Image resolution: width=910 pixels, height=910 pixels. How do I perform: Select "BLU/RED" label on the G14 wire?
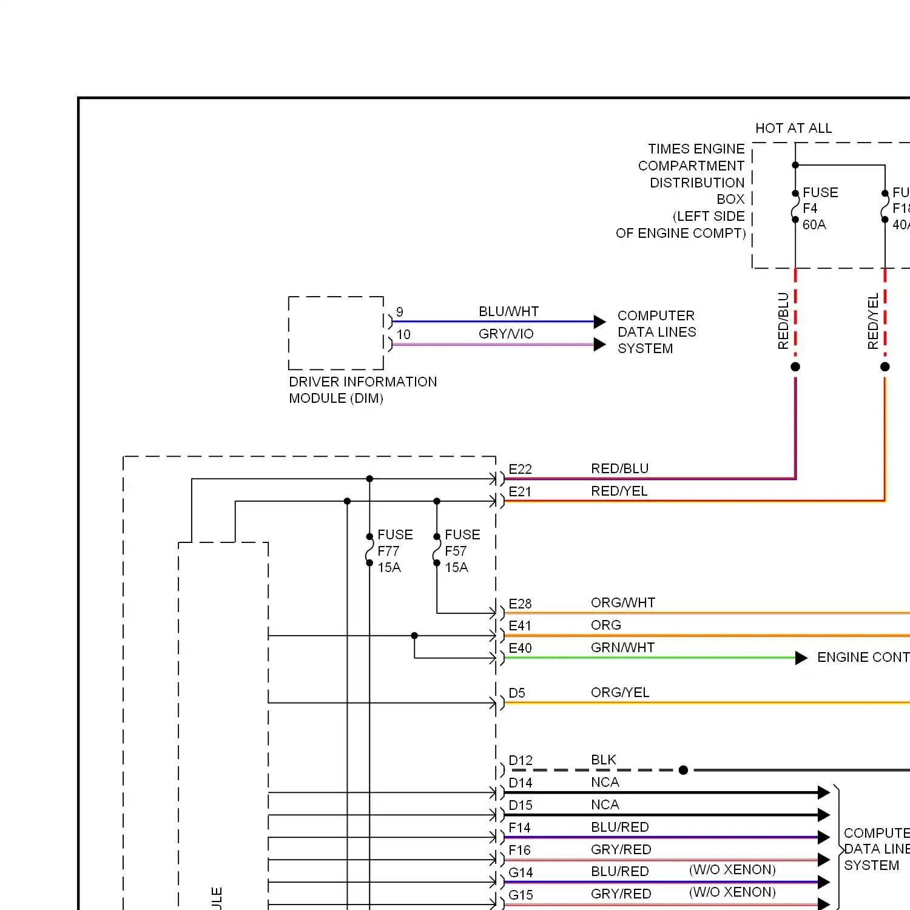tap(620, 871)
